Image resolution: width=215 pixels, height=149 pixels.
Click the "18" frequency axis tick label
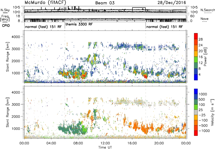click(18, 16)
